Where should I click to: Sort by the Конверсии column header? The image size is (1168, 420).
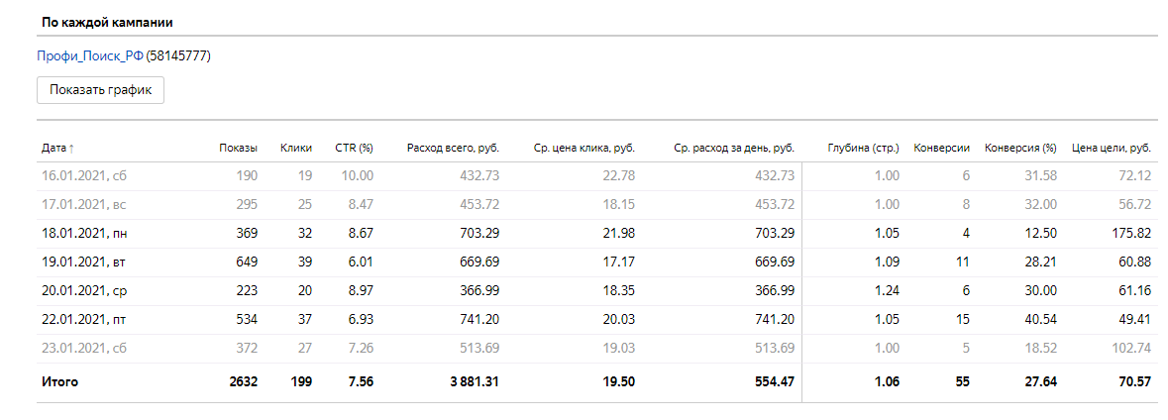[941, 149]
